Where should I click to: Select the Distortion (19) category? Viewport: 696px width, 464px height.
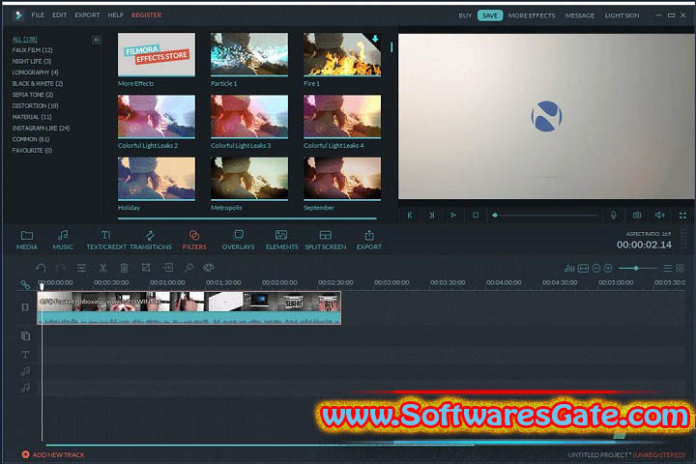(x=35, y=105)
